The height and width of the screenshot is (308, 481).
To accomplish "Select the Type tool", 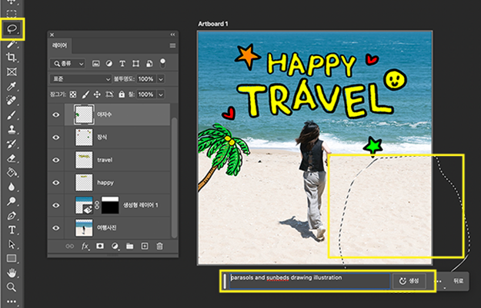I will [x=12, y=230].
